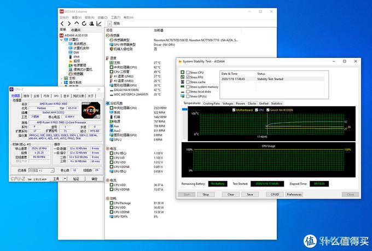This screenshot has width=372, height=251.
Task: Click the Ryzen logo in CPU-Z
Action: pos(91,110)
